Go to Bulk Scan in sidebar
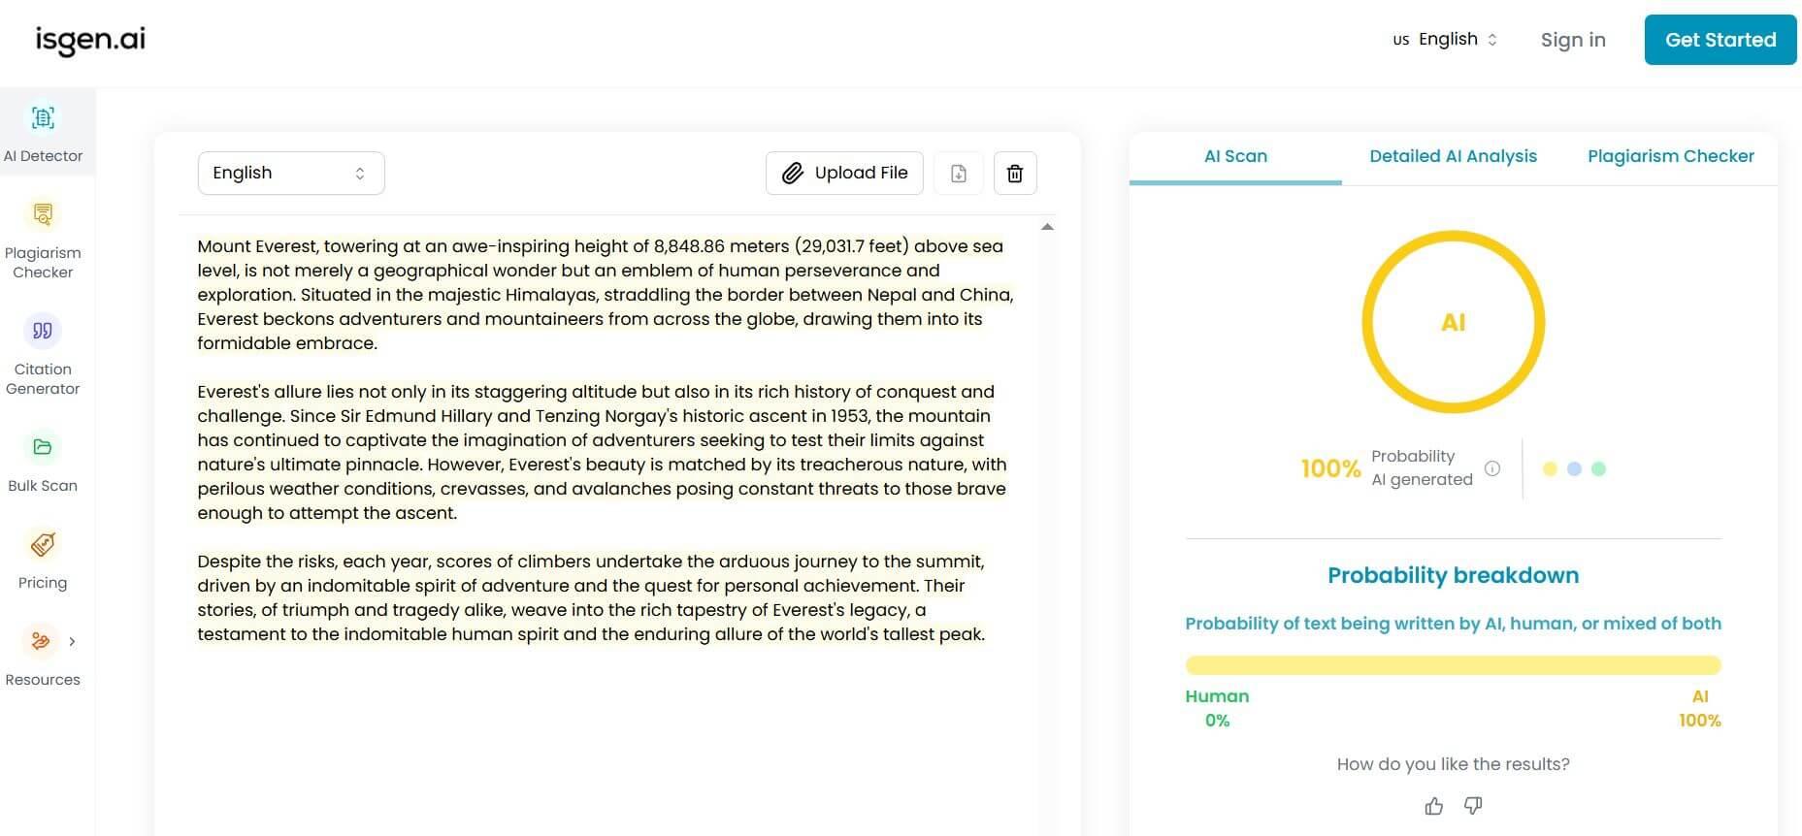1802x836 pixels. click(x=43, y=447)
